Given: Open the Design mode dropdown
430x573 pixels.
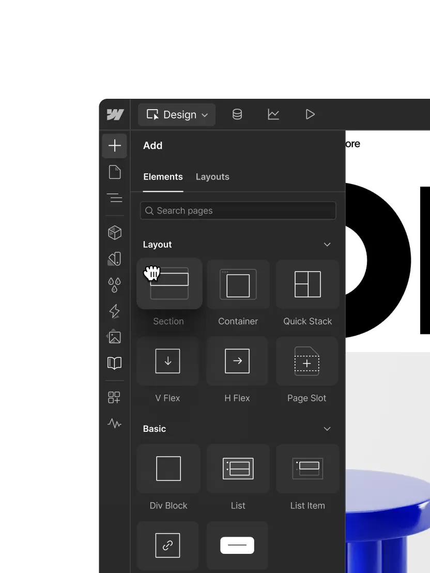Looking at the screenshot, I should (177, 115).
